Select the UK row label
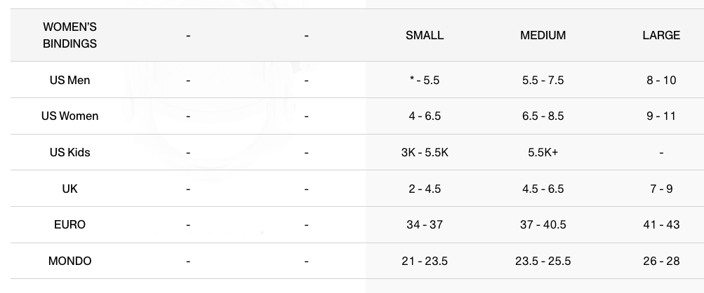Image resolution: width=704 pixels, height=293 pixels. point(69,189)
